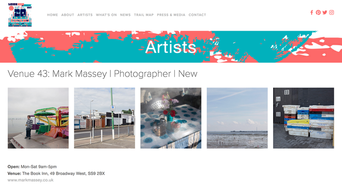
Task: Click the Artists banner heading
Action: 171,47
